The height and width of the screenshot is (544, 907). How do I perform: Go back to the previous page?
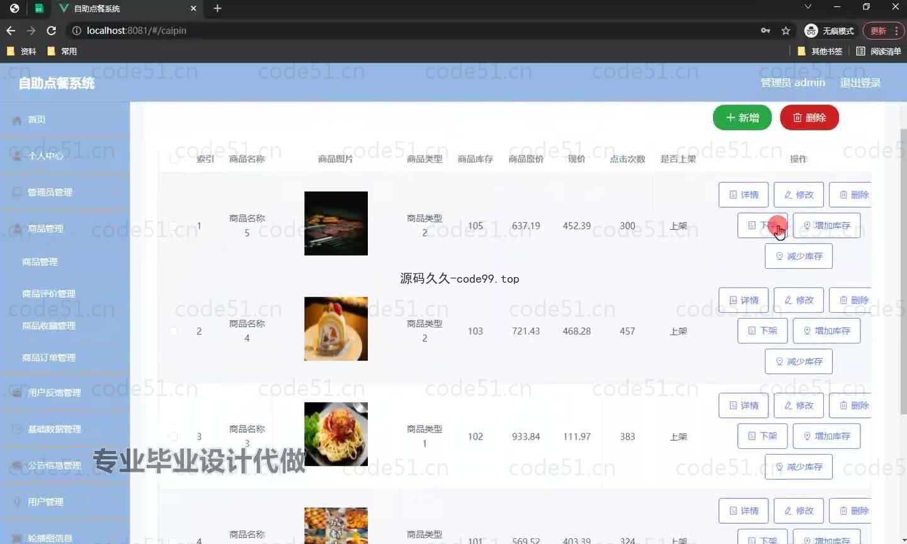(x=11, y=30)
